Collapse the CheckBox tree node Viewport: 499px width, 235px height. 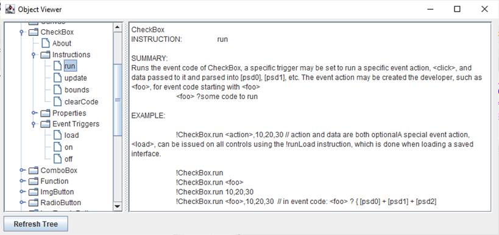tap(21, 32)
